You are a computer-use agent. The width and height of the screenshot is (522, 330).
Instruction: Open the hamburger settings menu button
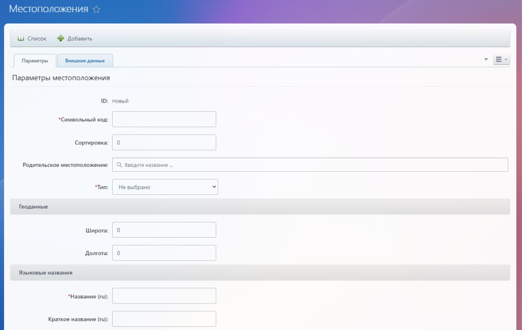tap(501, 60)
